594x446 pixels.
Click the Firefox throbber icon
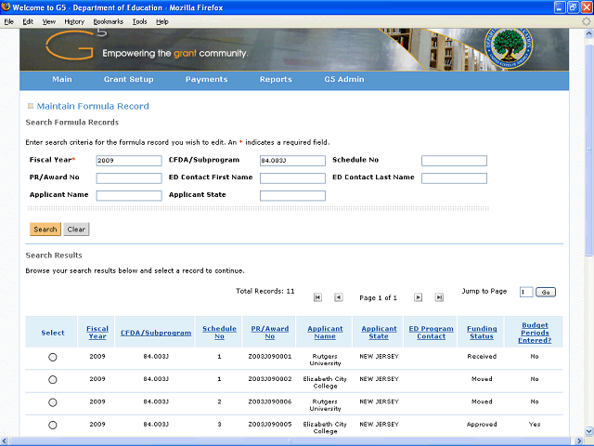[x=585, y=20]
